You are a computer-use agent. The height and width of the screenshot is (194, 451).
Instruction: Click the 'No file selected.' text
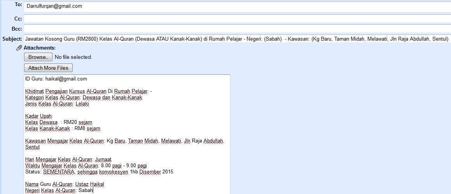click(x=73, y=57)
